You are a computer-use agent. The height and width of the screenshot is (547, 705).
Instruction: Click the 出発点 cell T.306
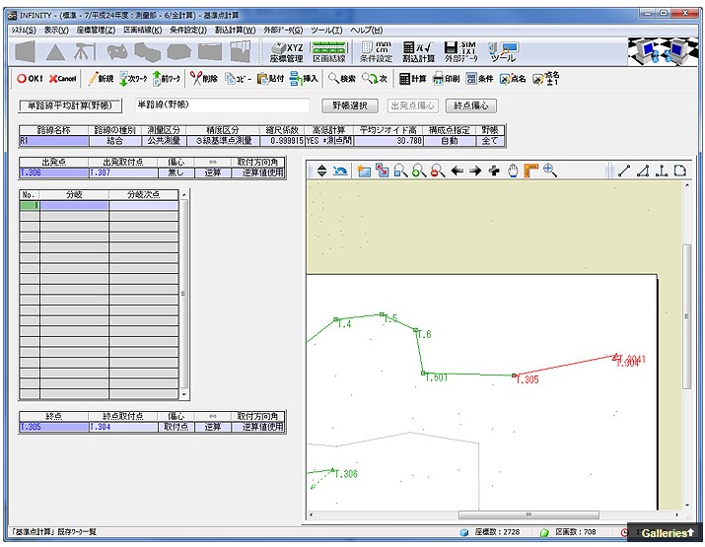pyautogui.click(x=54, y=172)
